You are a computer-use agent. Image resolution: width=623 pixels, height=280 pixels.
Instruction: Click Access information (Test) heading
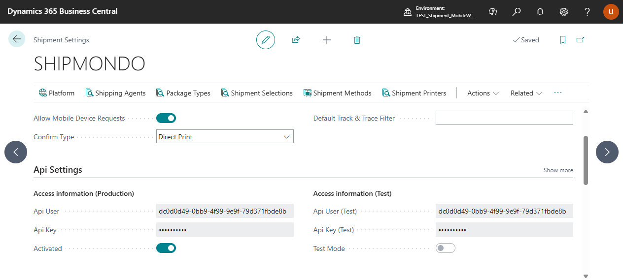[352, 193]
